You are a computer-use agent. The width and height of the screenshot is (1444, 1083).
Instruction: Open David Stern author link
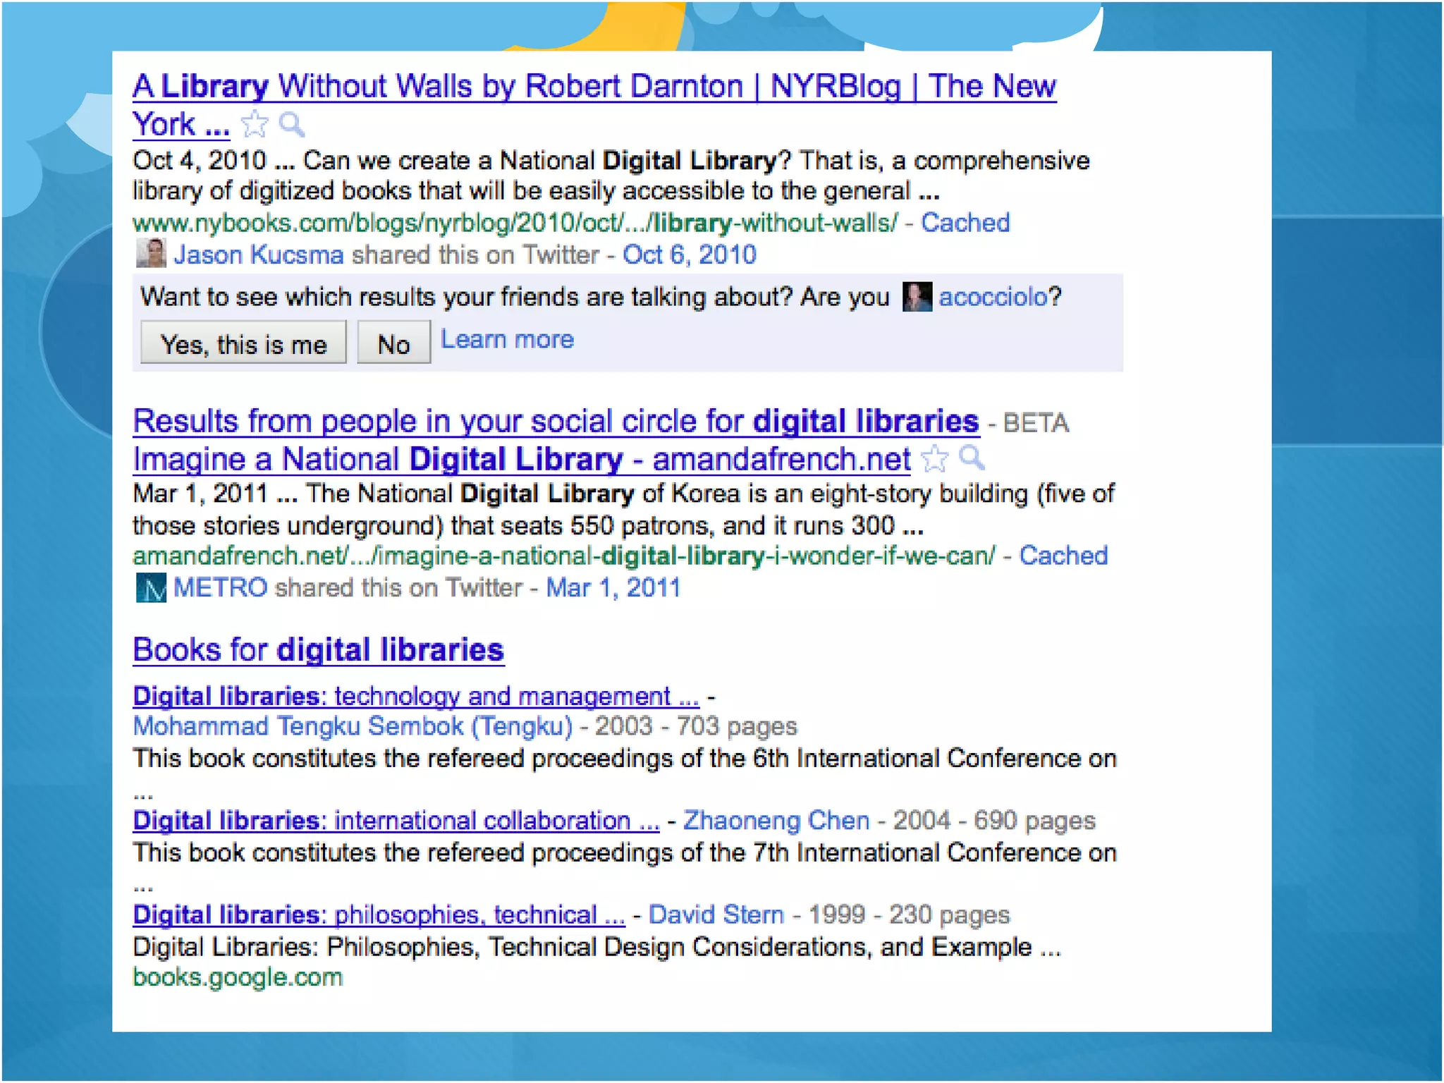[x=716, y=914]
